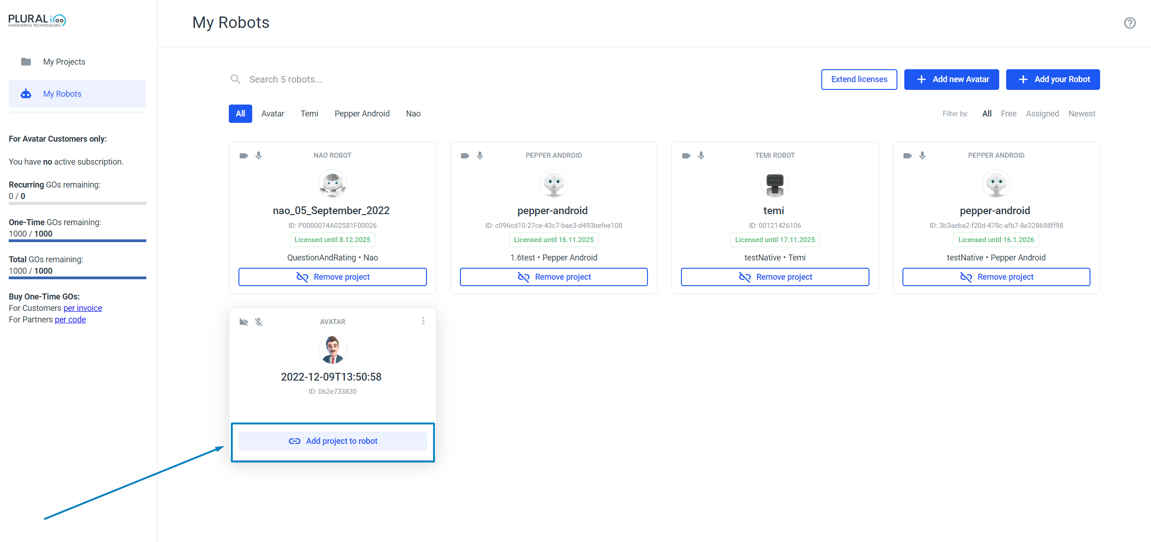The height and width of the screenshot is (542, 1151).
Task: Toggle microphone icon on temi robot card
Action: (x=701, y=155)
